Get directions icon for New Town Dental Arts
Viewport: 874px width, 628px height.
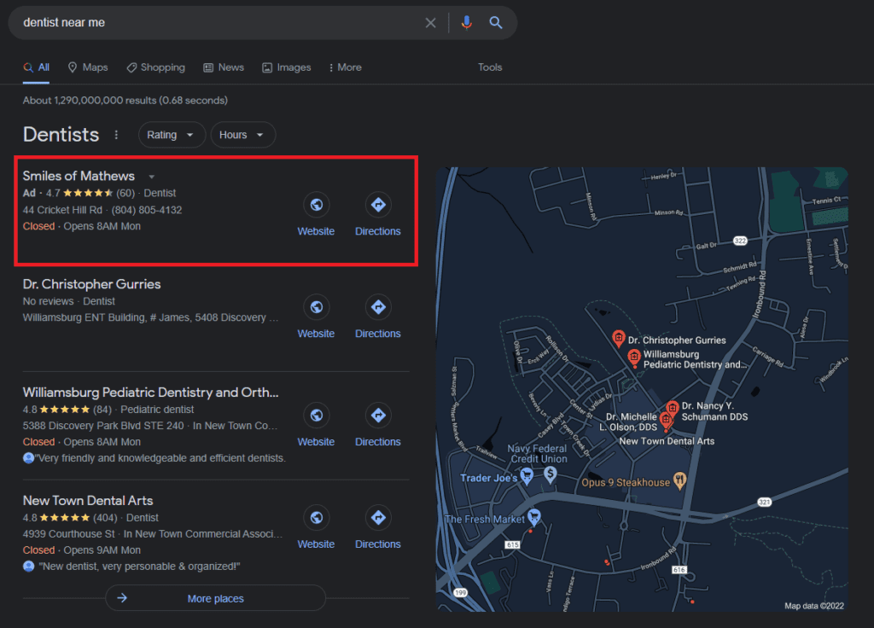pyautogui.click(x=378, y=518)
